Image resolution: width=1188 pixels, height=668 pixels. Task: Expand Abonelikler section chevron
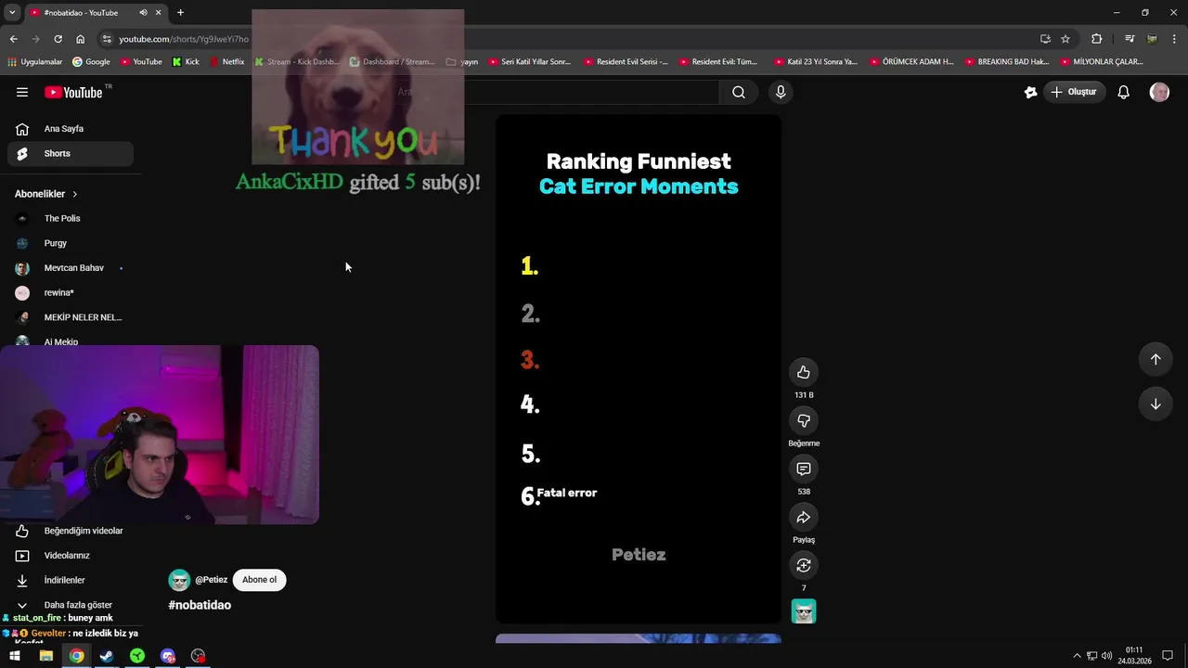(x=74, y=194)
